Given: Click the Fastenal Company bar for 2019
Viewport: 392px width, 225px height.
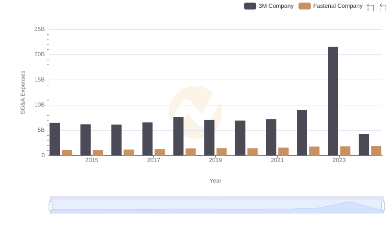Looking at the screenshot, I should coord(221,152).
